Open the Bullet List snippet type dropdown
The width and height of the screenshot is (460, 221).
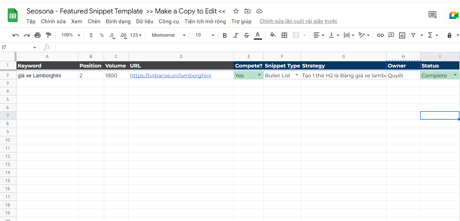click(x=297, y=75)
